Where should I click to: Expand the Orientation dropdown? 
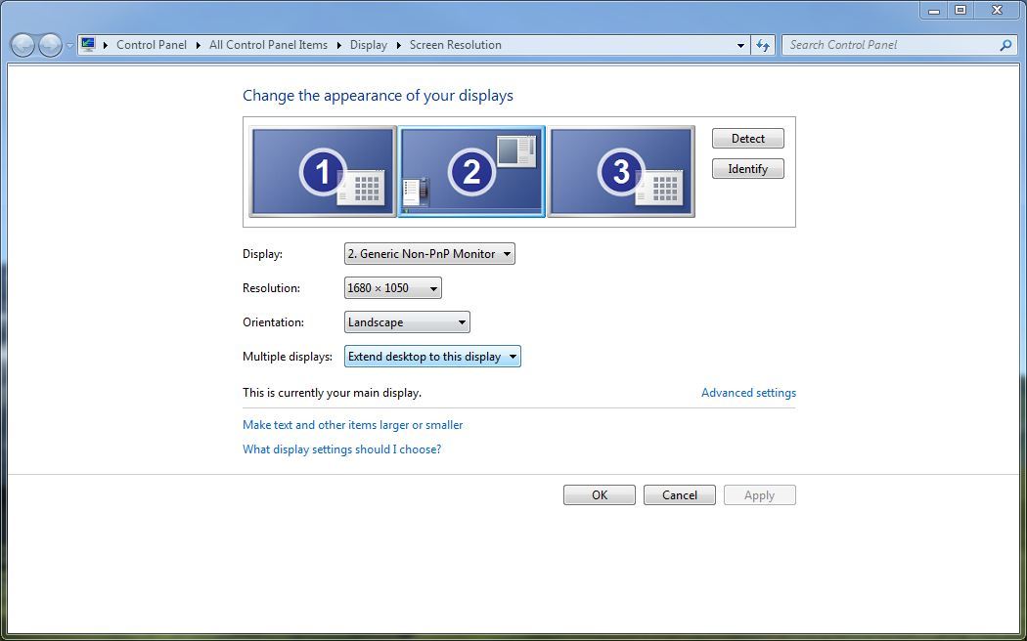point(407,322)
